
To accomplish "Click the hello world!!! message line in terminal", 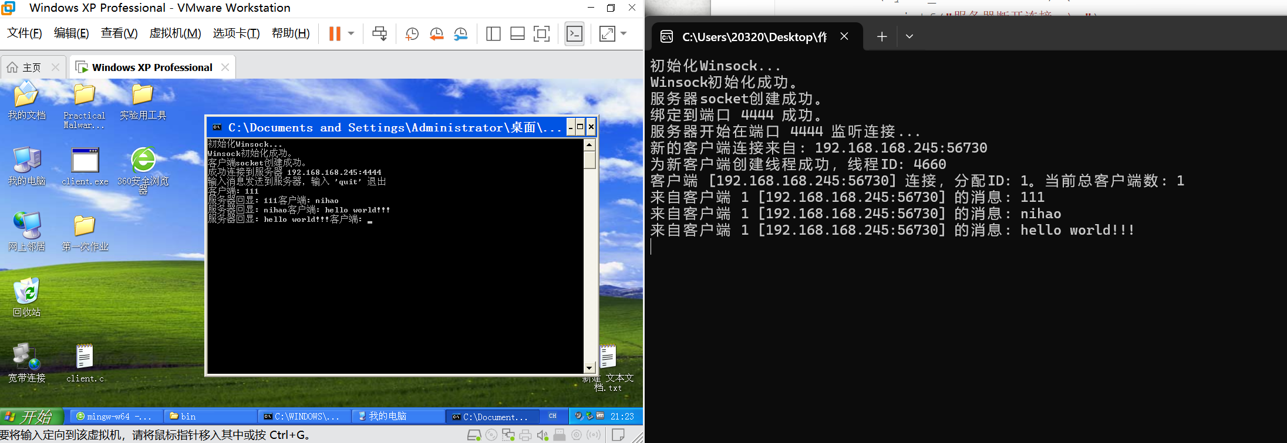I will tap(892, 230).
